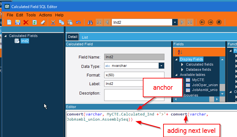
Task: Switch to the List tab
Action: pyautogui.click(x=85, y=37)
